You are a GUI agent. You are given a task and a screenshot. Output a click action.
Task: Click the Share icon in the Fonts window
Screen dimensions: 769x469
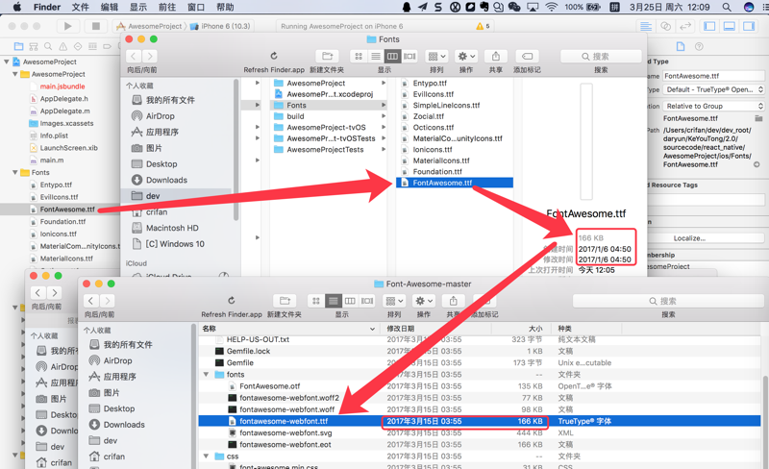496,56
